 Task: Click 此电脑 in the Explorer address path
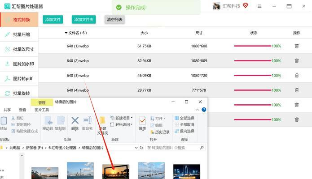(15, 148)
